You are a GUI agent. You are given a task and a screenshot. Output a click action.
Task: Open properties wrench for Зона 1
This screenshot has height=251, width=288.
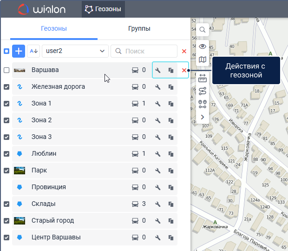coord(158,104)
